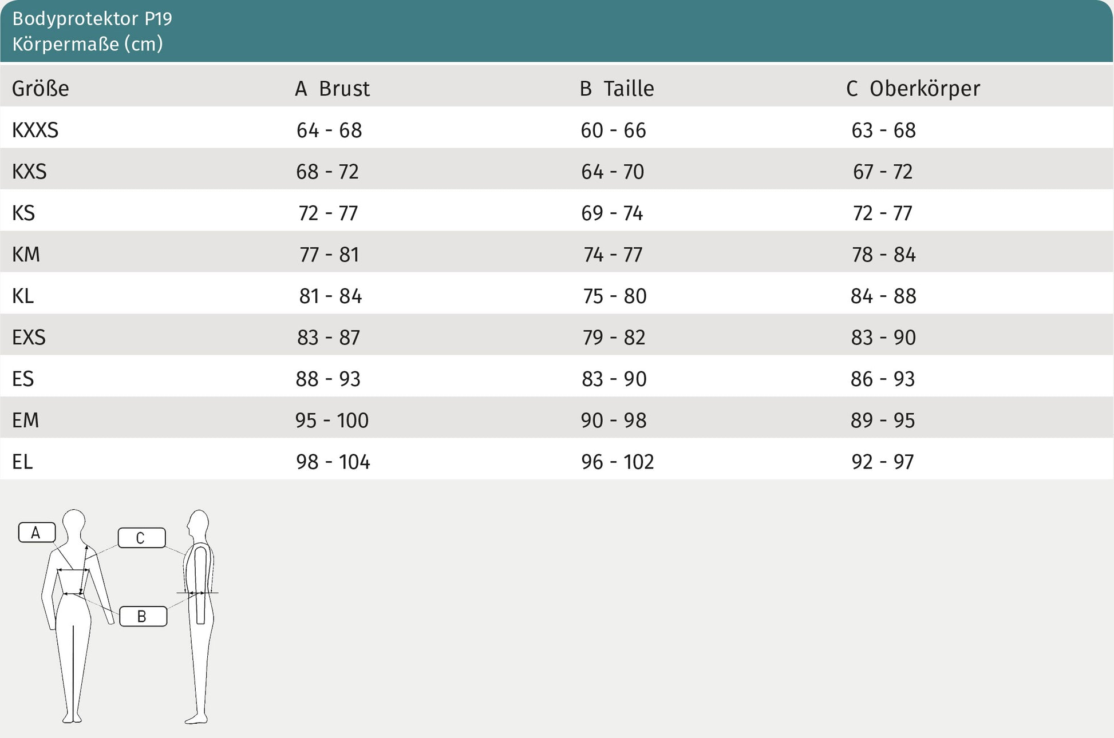Select the Größe column header
Image resolution: width=1114 pixels, height=738 pixels.
click(41, 89)
